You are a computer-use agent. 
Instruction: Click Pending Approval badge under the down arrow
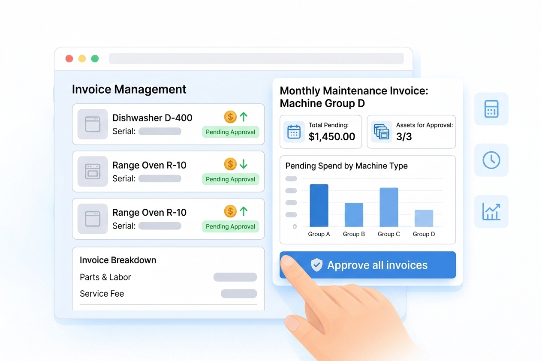tap(231, 179)
